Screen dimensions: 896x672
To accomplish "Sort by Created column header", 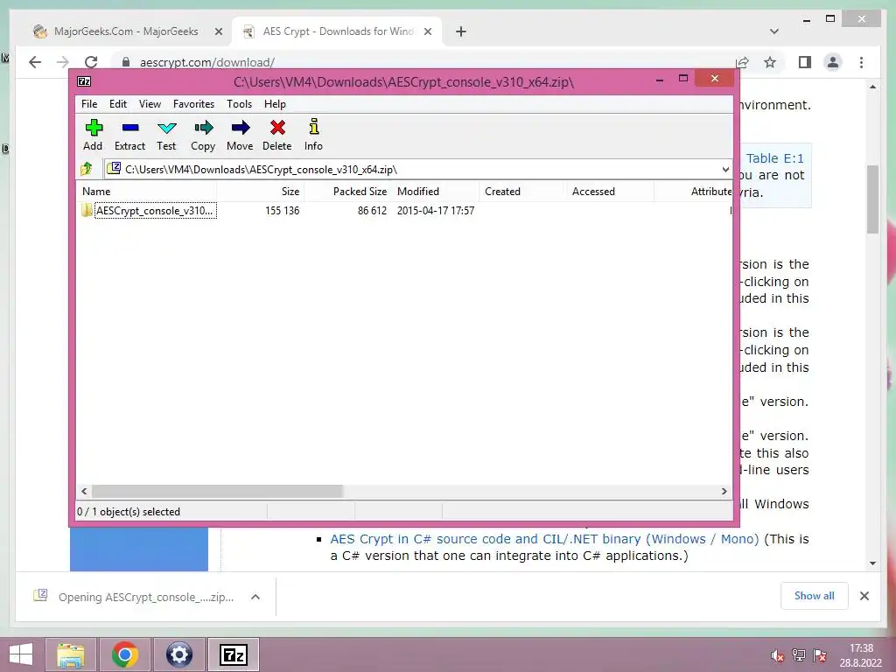I will click(521, 192).
